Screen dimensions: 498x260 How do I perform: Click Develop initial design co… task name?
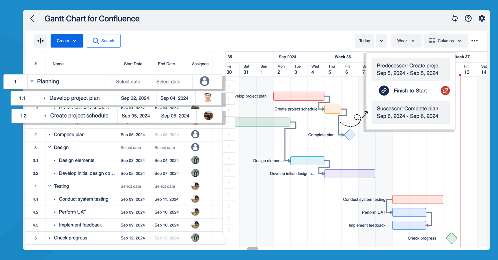pyautogui.click(x=87, y=173)
